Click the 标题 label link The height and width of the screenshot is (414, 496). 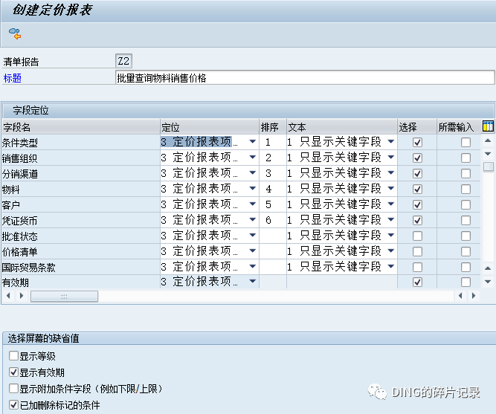click(13, 78)
